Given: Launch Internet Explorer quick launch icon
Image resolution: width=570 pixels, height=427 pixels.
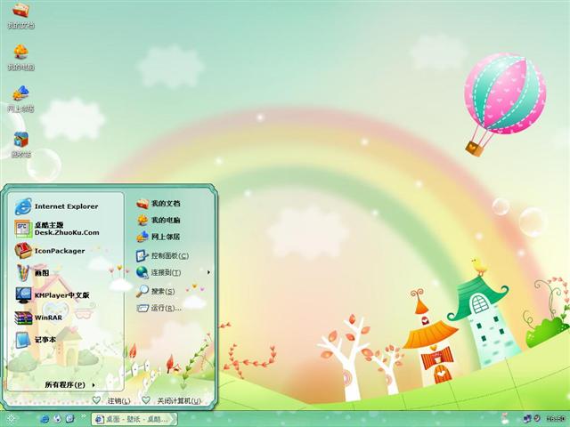Looking at the screenshot, I should (45, 419).
